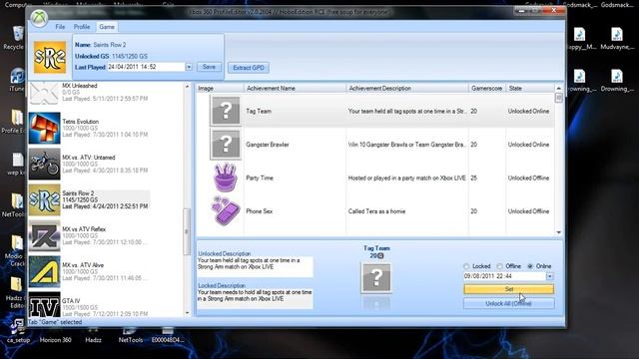Image resolution: width=639 pixels, height=359 pixels.
Task: Select the Gangster Brawler achievement name
Action: 268,145
